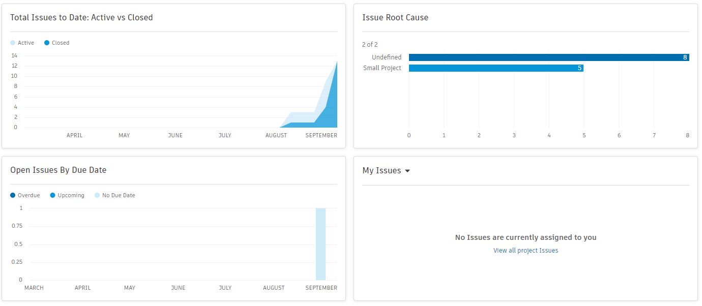
Task: Click the No Due Date legend dot icon
Action: (x=96, y=195)
